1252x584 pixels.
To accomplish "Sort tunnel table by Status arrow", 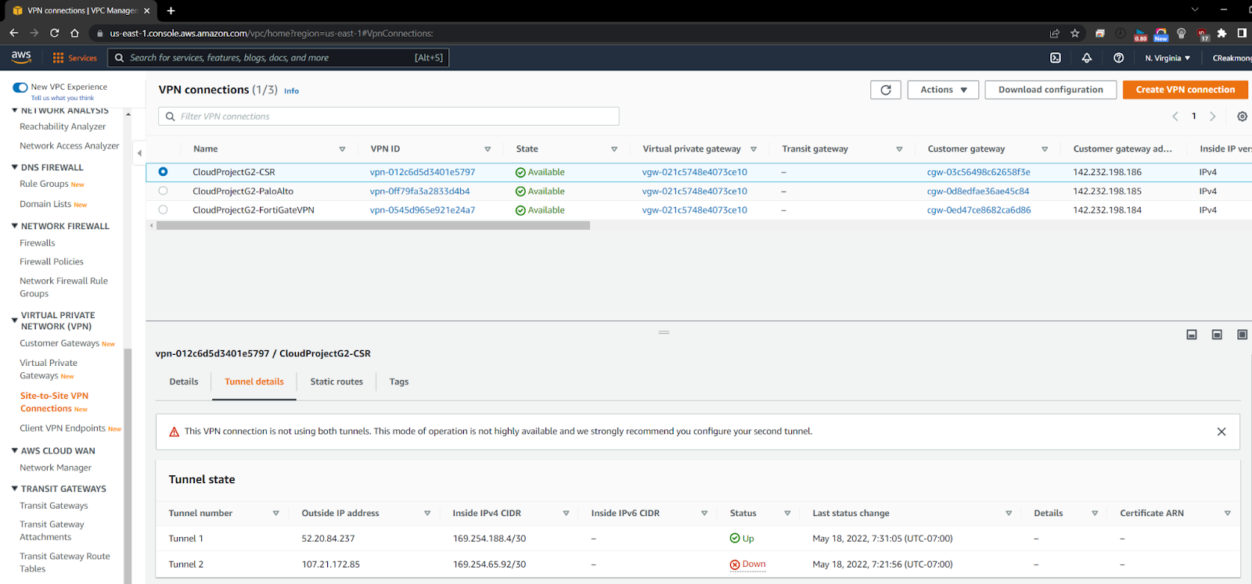I will (787, 514).
